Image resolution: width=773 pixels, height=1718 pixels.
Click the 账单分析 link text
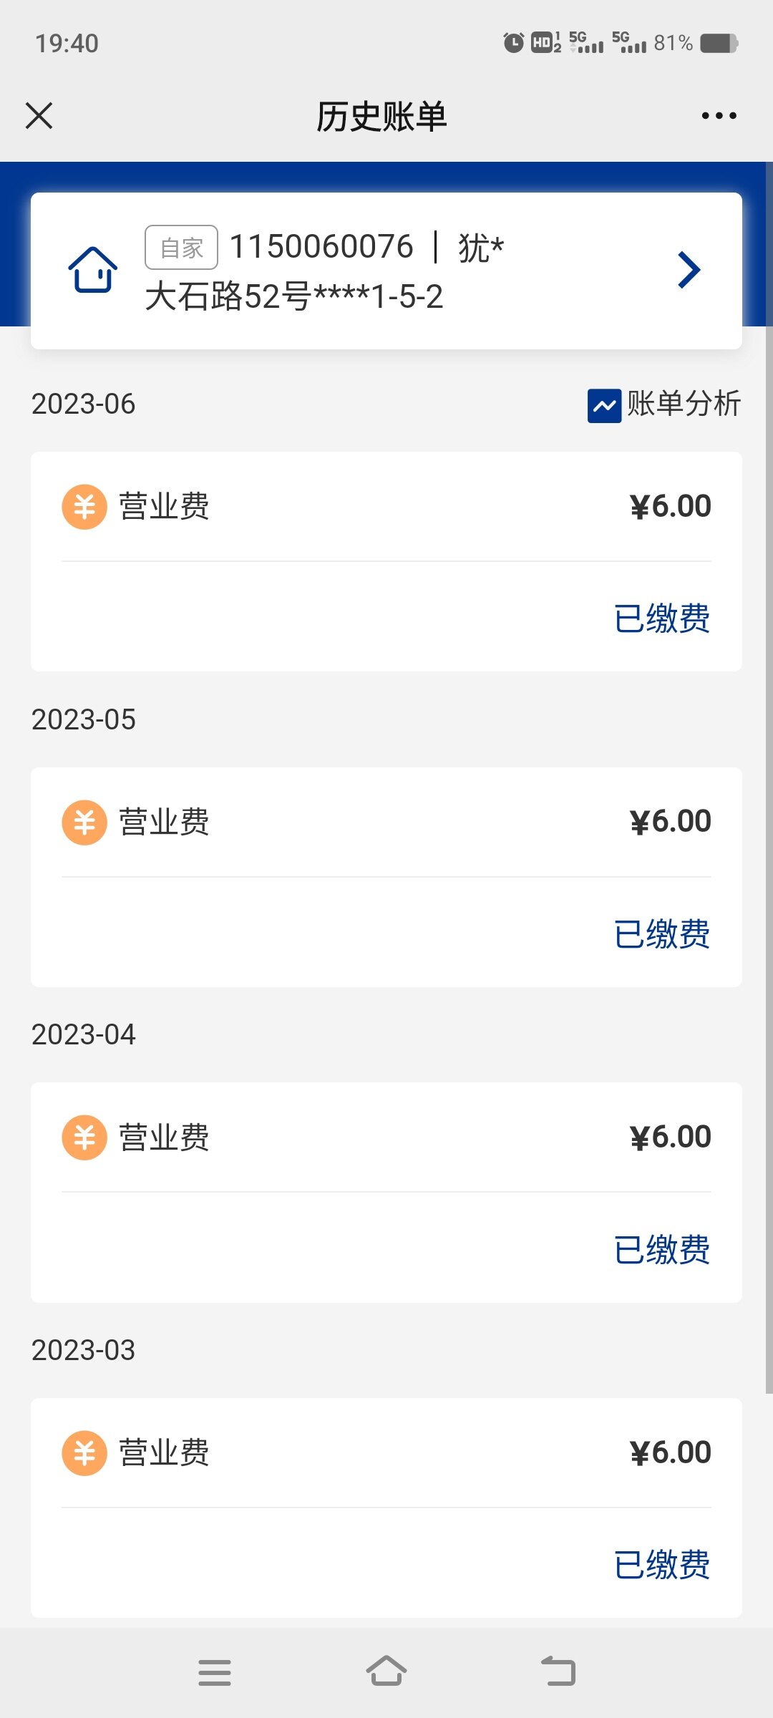click(684, 404)
